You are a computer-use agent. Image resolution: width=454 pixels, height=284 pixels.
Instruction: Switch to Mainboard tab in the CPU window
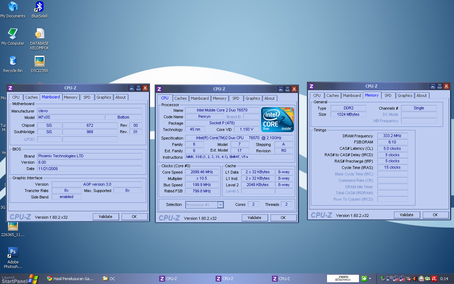coord(200,98)
